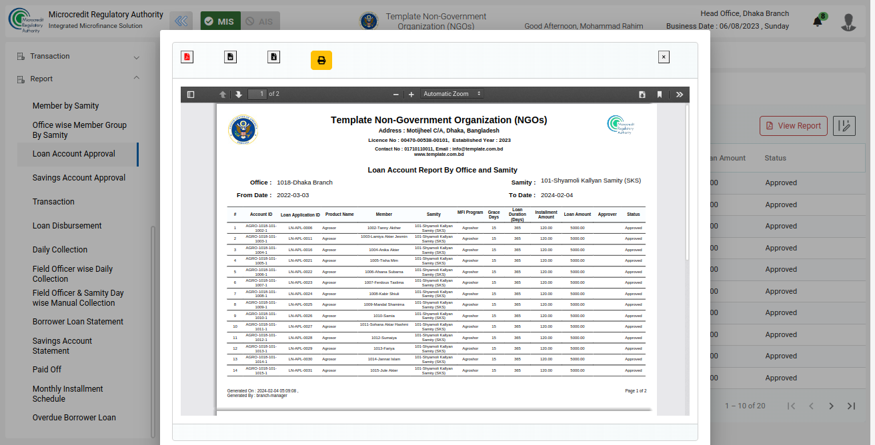Close the report preview dialog
The image size is (875, 445).
[664, 57]
